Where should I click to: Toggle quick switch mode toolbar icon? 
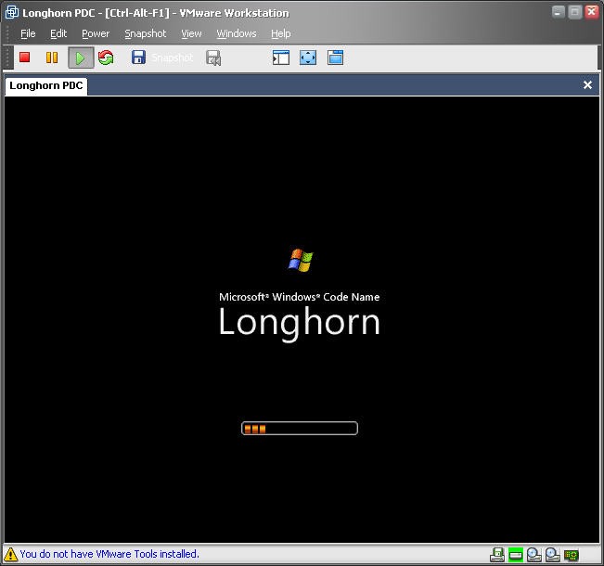click(335, 58)
